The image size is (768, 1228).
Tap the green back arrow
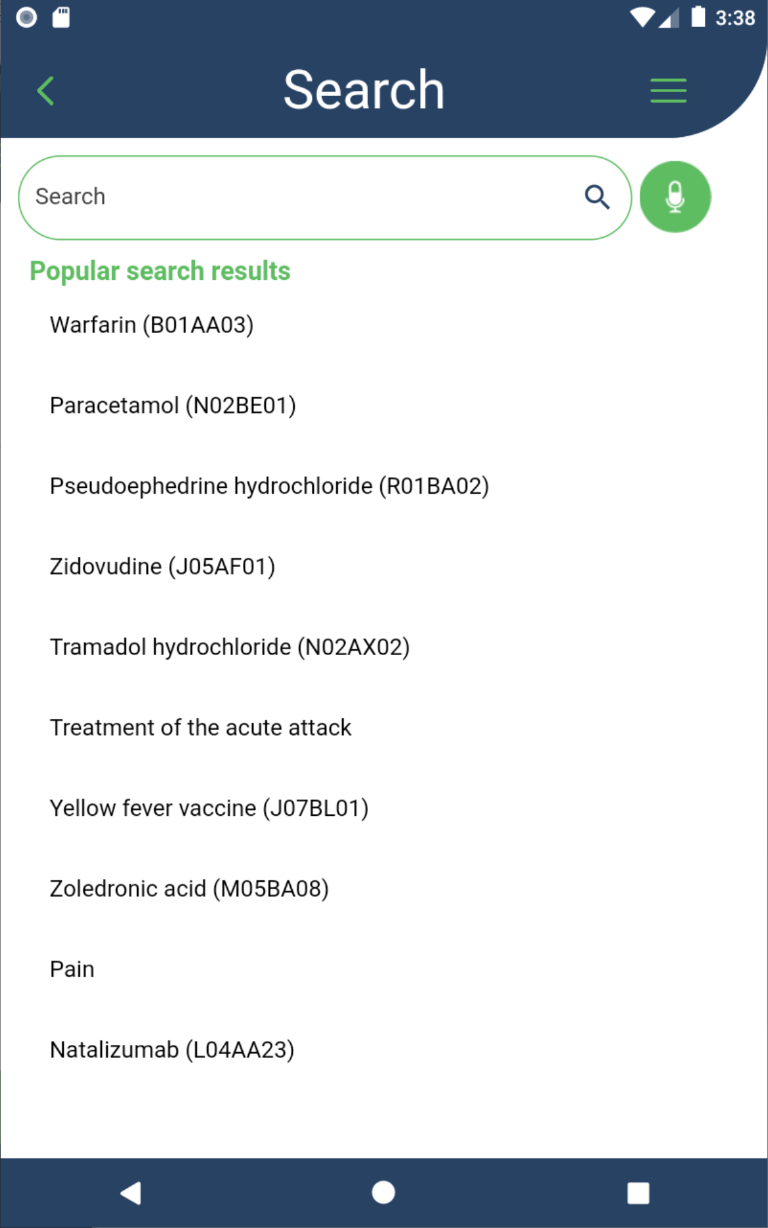pos(45,91)
